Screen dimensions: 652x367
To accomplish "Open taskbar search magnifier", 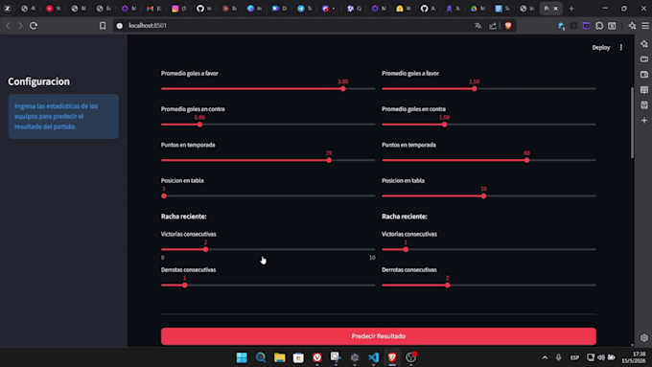I will (x=261, y=357).
